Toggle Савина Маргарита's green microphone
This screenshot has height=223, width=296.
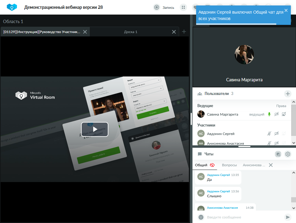pos(269,114)
